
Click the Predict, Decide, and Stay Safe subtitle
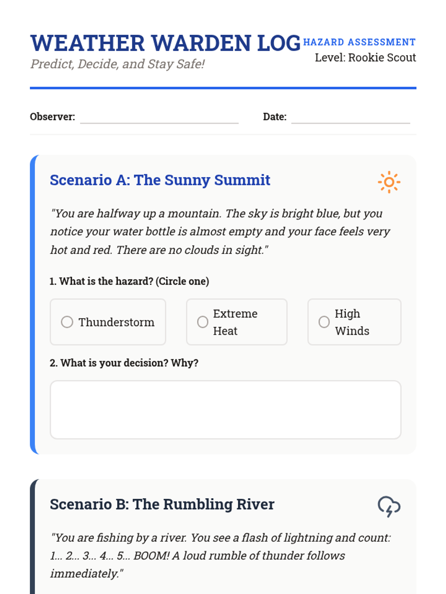click(x=117, y=64)
